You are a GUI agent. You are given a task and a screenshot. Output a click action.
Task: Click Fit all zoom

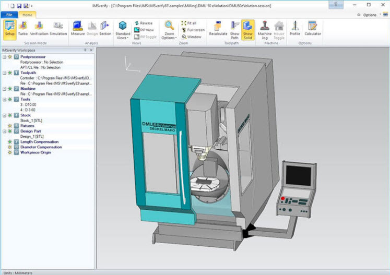click(189, 23)
